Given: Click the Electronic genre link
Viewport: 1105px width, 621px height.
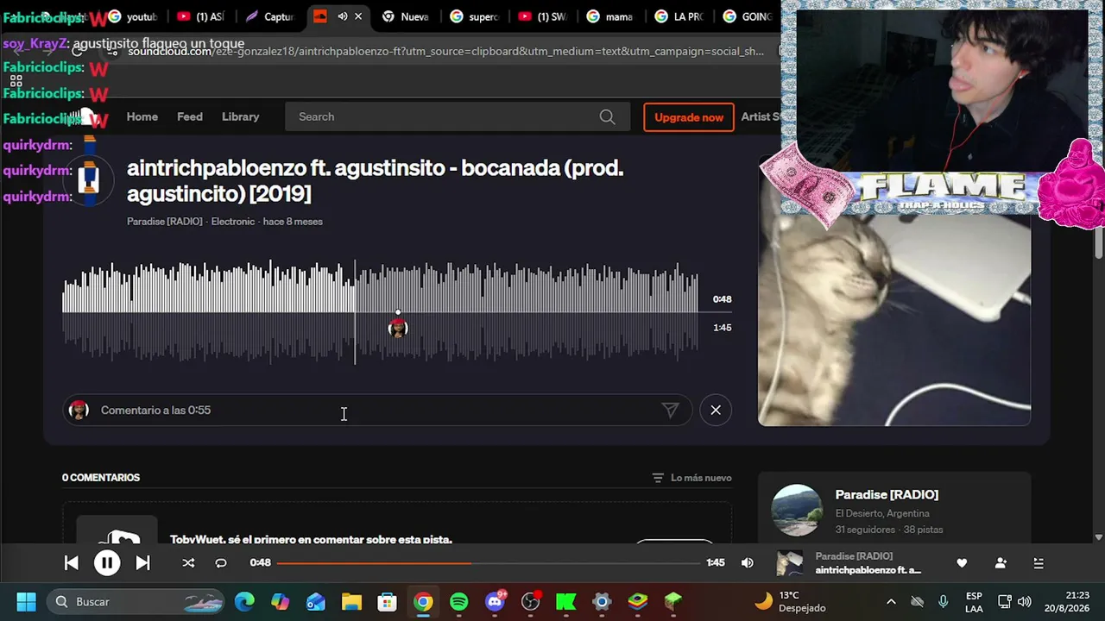Looking at the screenshot, I should [233, 222].
